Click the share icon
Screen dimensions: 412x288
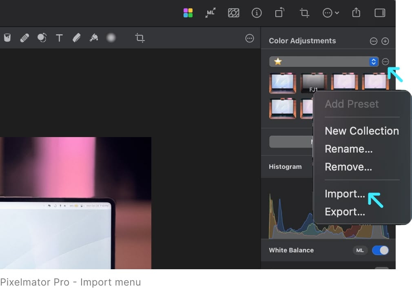[356, 12]
